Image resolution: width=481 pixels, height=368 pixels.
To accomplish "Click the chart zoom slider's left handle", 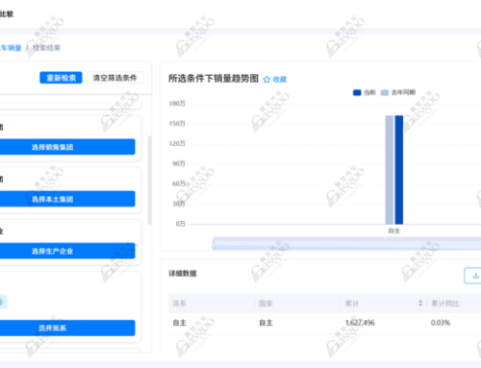I will coord(214,245).
